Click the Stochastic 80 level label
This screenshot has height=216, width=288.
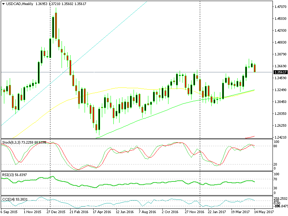(275, 146)
